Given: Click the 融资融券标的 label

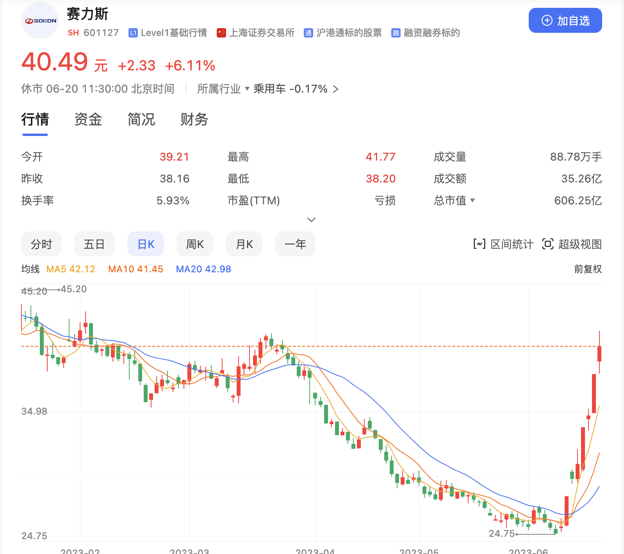Looking at the screenshot, I should click(432, 33).
